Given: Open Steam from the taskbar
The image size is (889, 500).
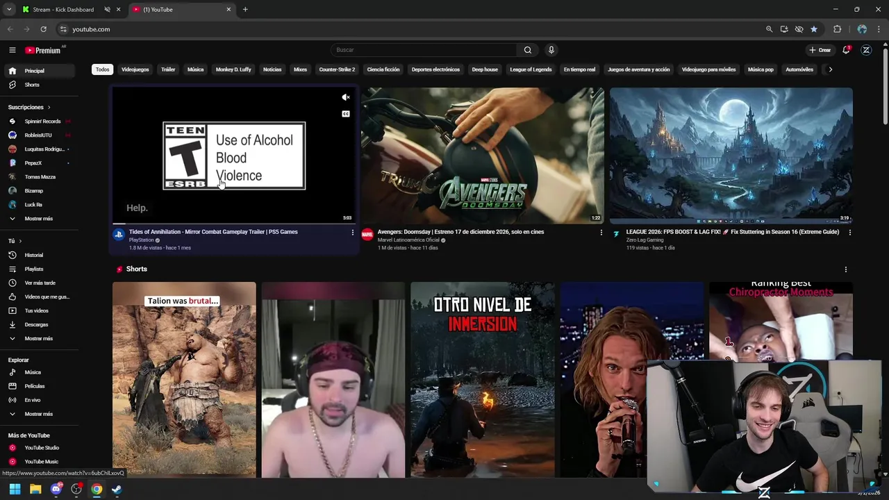Looking at the screenshot, I should pos(117,490).
